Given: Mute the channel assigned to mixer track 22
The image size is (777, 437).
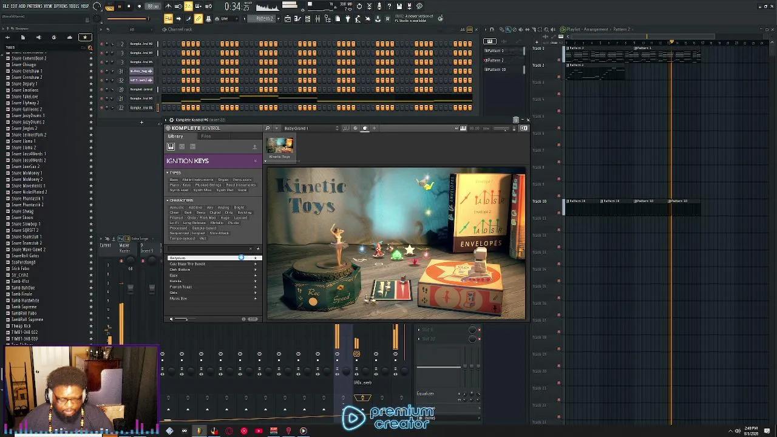Looking at the screenshot, I should point(101,107).
